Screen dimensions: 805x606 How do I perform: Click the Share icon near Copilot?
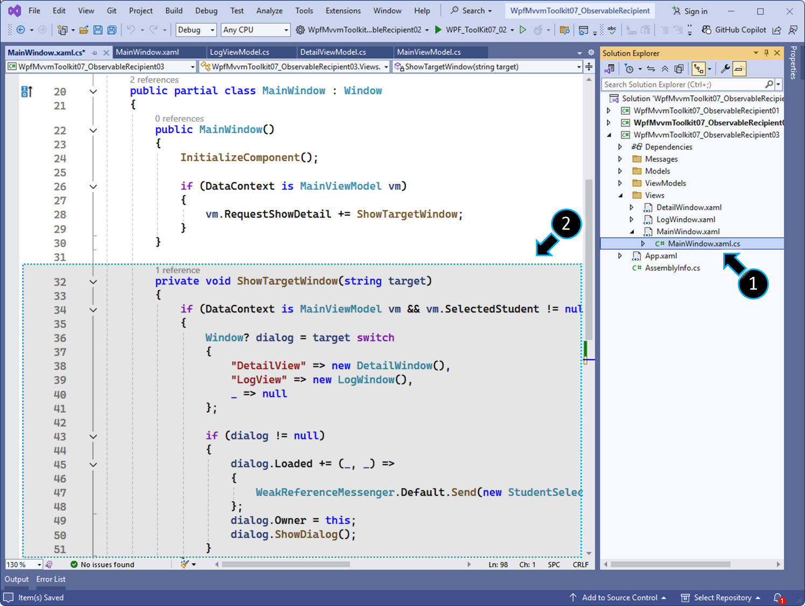coord(776,30)
